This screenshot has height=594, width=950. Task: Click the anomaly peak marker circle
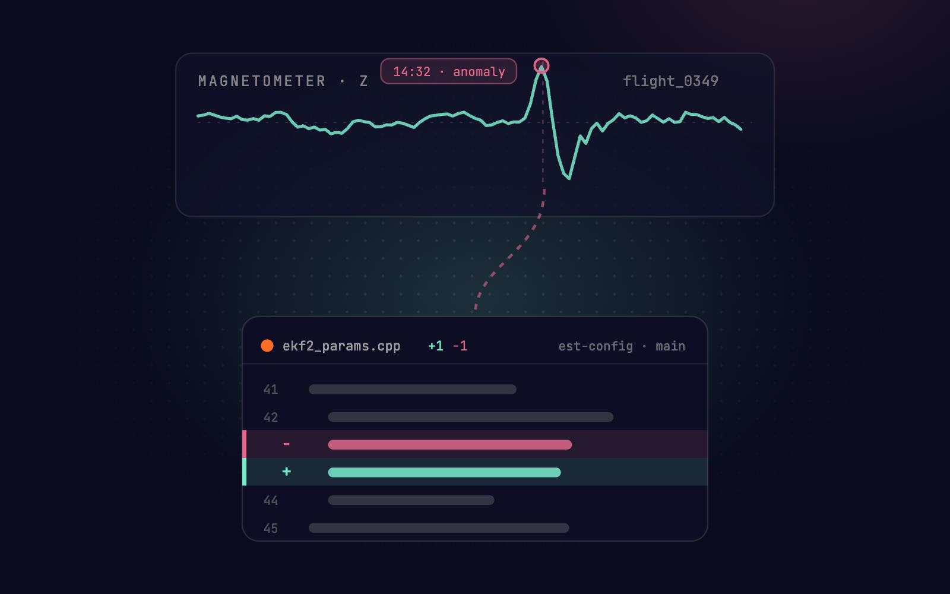point(541,65)
